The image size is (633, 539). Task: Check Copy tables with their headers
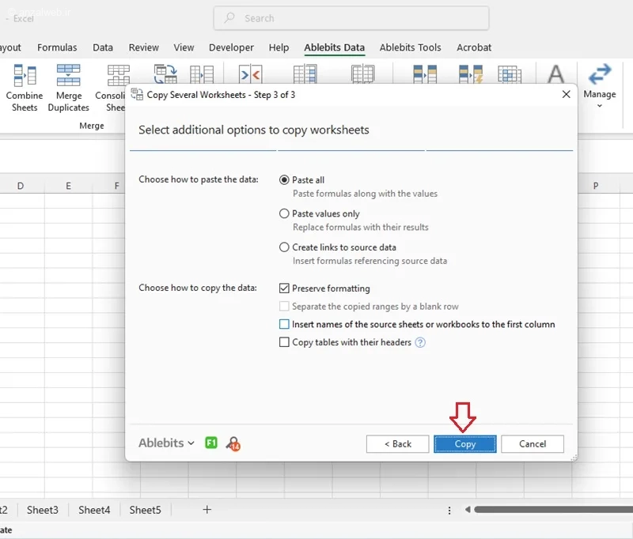[284, 342]
